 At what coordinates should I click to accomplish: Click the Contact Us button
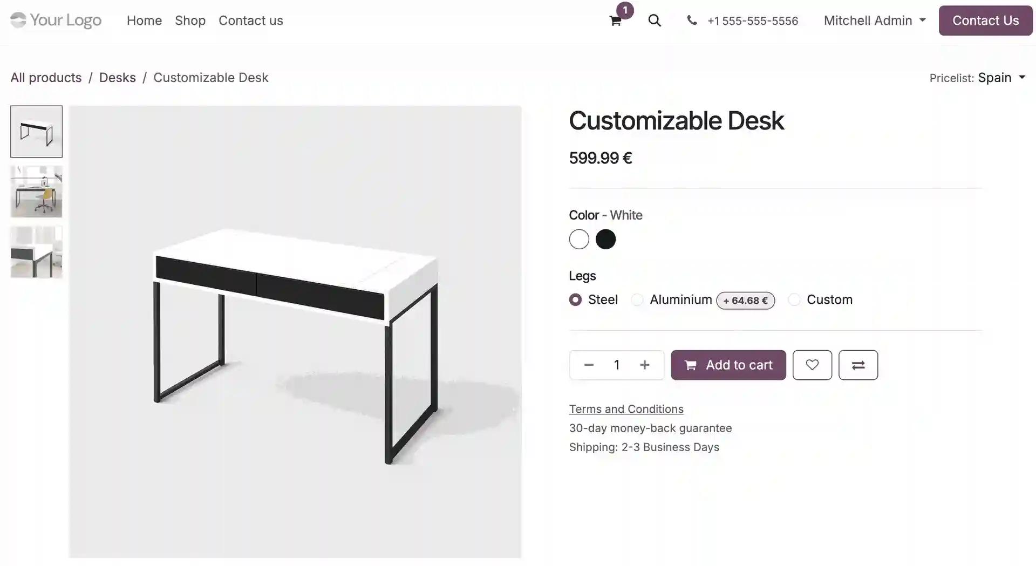985,21
